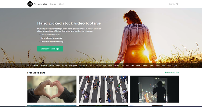Select the Slow Motion tag
Viewport: 202px width, 107px height.
click(x=73, y=65)
